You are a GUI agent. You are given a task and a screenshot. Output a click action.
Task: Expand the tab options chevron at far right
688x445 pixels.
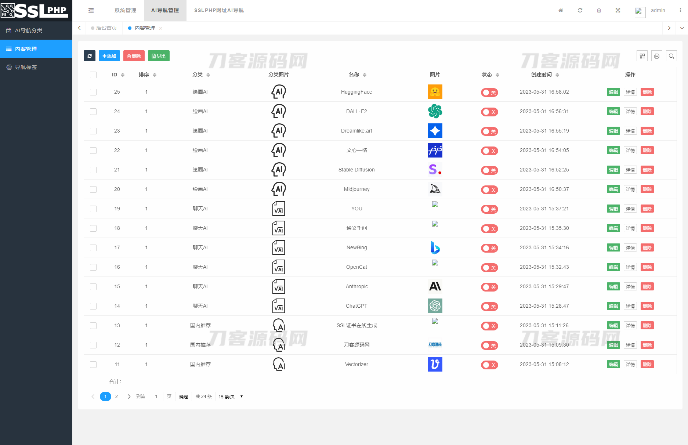tap(682, 28)
